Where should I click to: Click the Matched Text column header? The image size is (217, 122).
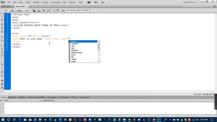48,100
